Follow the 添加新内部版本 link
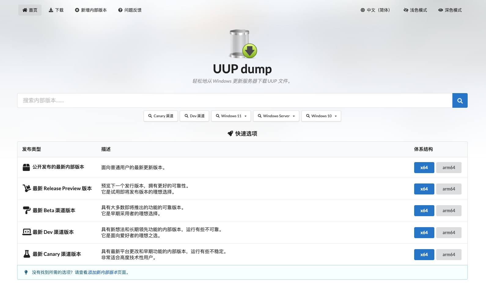The image size is (486, 283). (x=103, y=272)
